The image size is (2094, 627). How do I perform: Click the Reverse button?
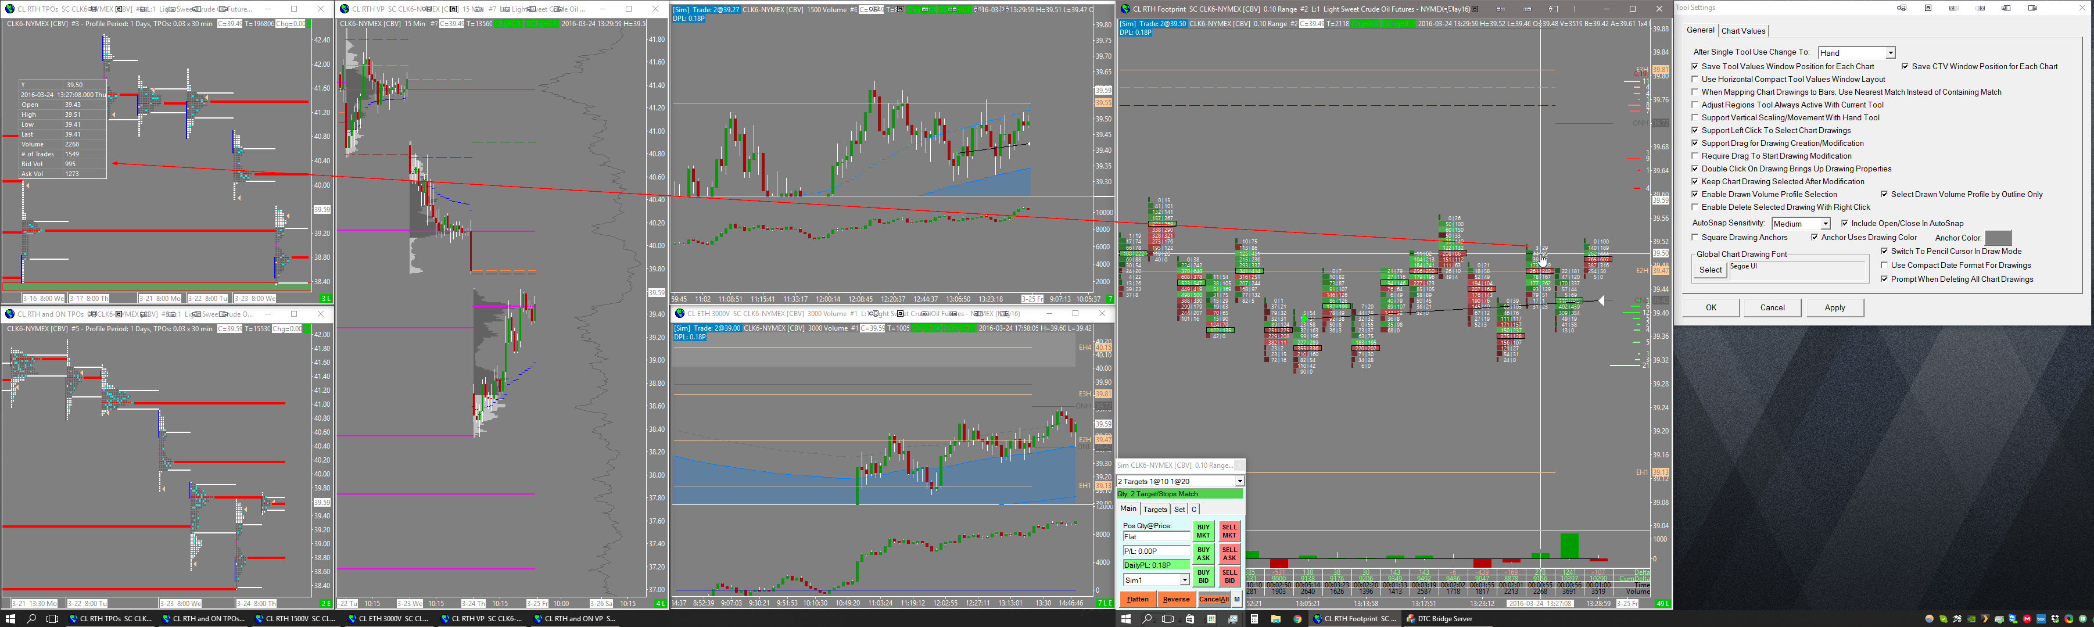(1175, 599)
